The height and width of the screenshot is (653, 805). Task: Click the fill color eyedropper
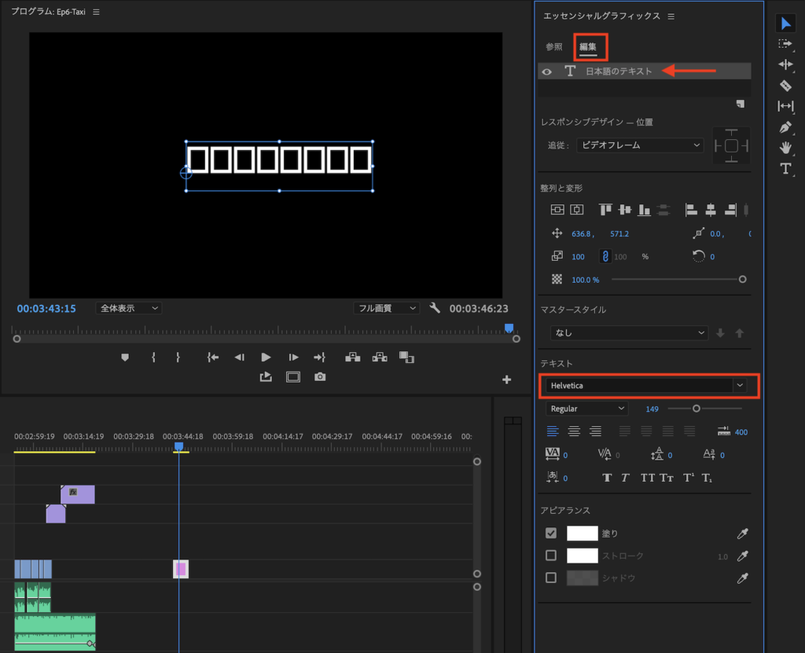pos(742,534)
